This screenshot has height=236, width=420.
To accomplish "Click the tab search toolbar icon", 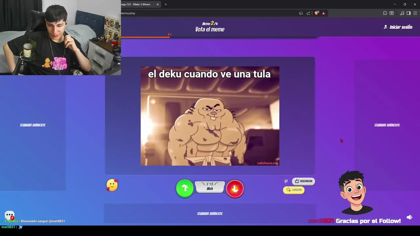I will pyautogui.click(x=391, y=13).
